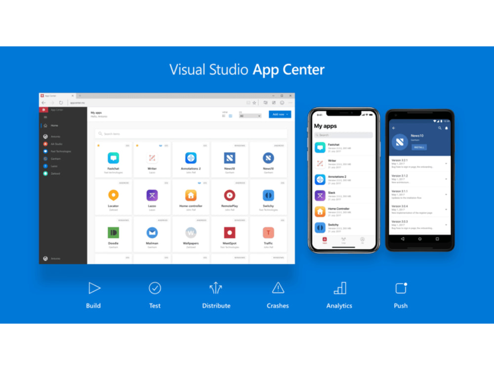This screenshot has height=370, width=494.
Task: Click the browser refresh button
Action: click(x=61, y=103)
